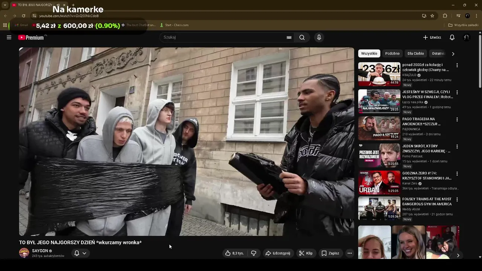Open Start - Chess.com bookmark
The height and width of the screenshot is (271, 482).
pos(174,25)
